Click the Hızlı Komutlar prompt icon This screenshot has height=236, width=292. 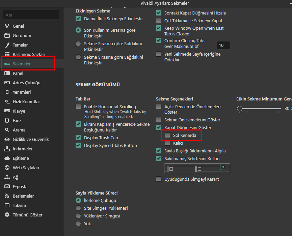click(7, 101)
